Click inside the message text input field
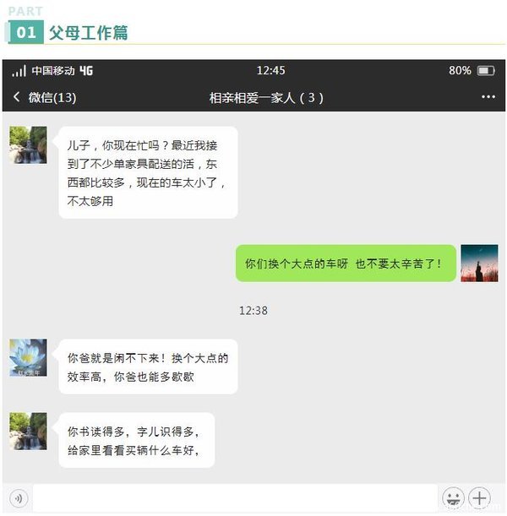Image resolution: width=507 pixels, height=516 pixels. click(x=235, y=498)
